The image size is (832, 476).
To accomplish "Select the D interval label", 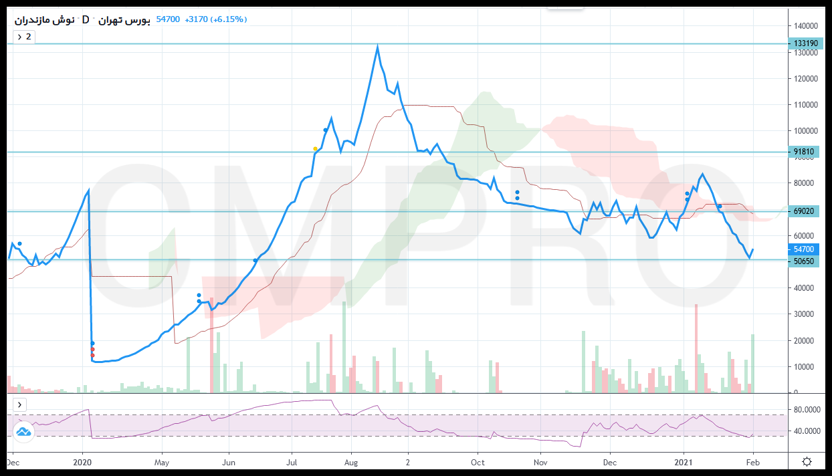I will pos(86,20).
